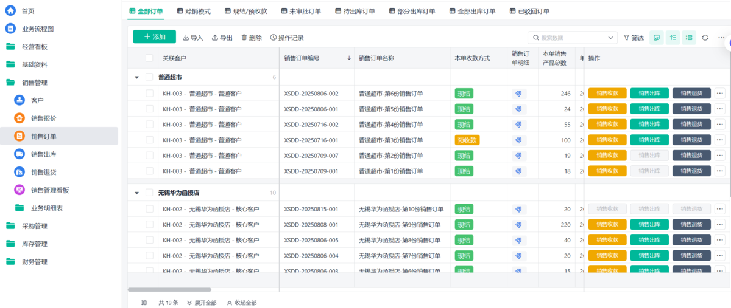
Task: Click 销售收款 for order XSDD-20250716-001
Action: pos(607,140)
